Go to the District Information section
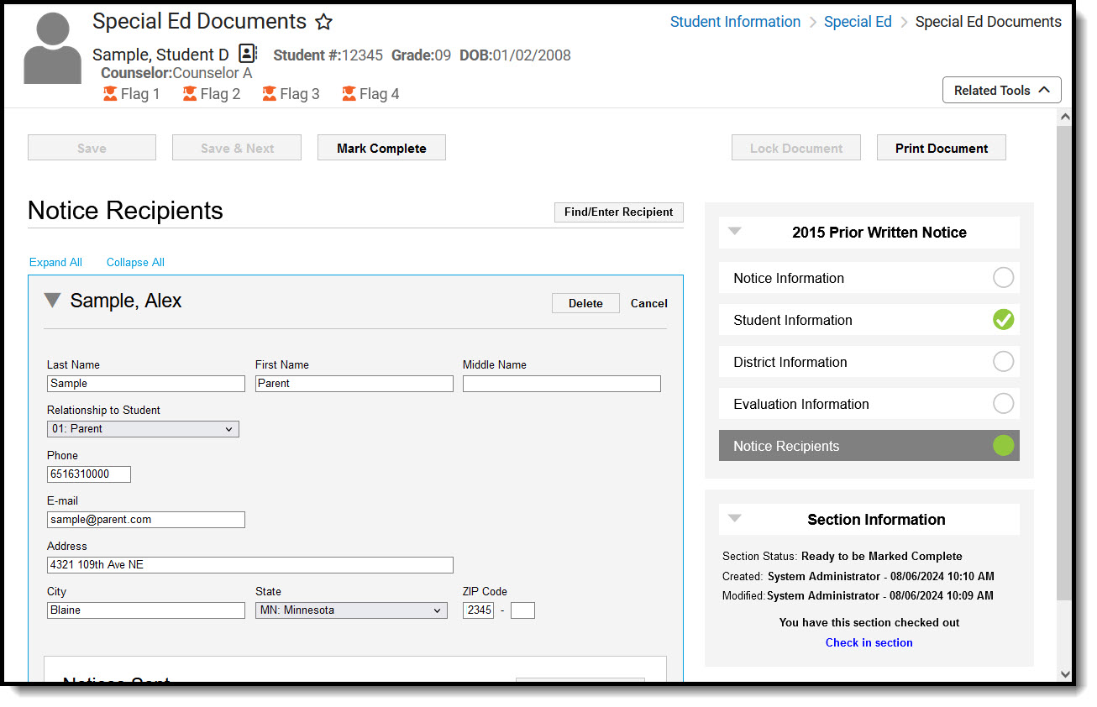Viewport: 1097px width, 707px height. tap(869, 362)
